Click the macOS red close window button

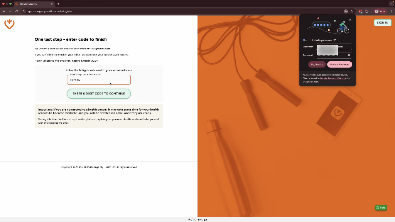pyautogui.click(x=3, y=4)
